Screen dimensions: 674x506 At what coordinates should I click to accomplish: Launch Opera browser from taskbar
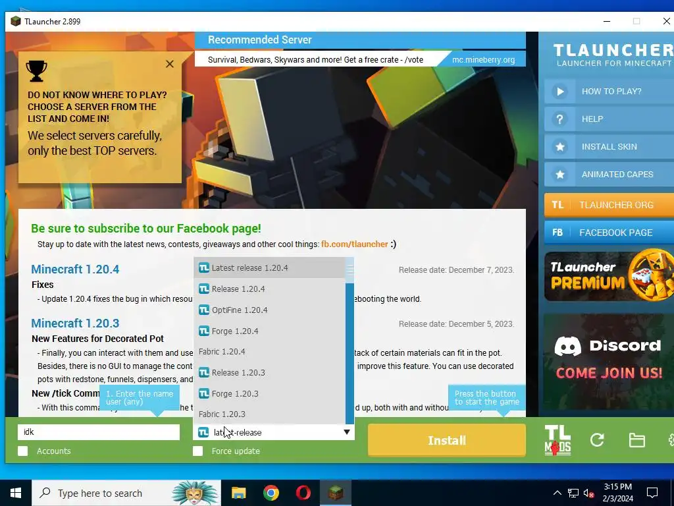(303, 493)
